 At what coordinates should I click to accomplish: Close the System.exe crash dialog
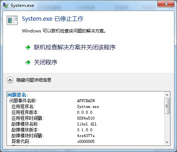click(x=166, y=4)
